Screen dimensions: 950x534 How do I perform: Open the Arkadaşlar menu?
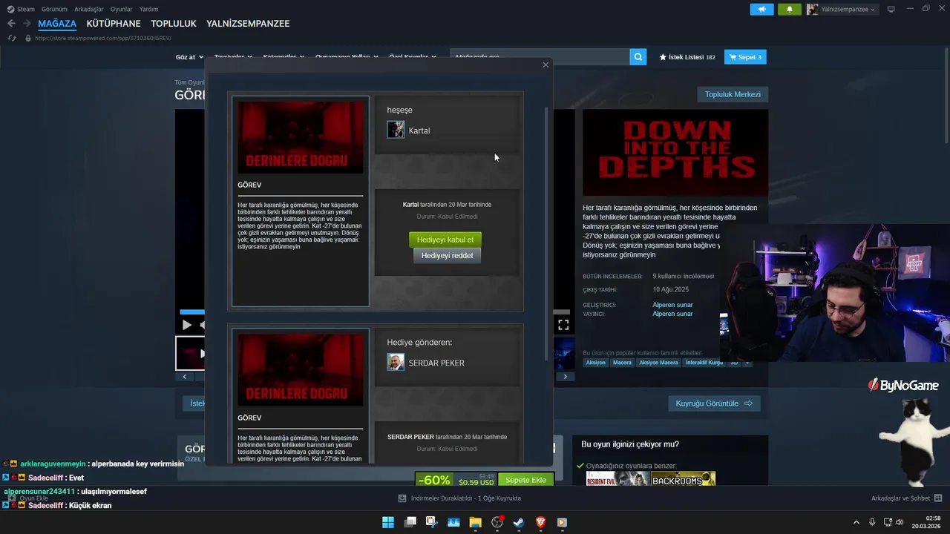coord(89,9)
